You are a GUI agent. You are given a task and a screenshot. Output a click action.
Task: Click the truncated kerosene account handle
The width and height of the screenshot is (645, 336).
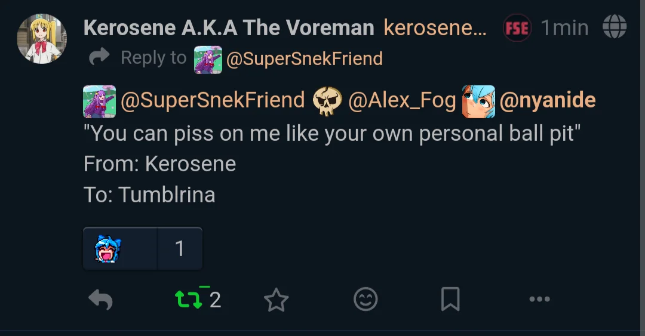(435, 27)
